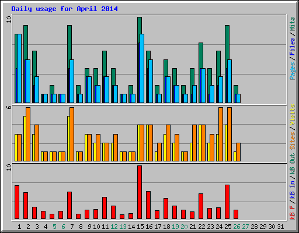Click green day label 13 on the axis
The width and height of the screenshot is (299, 233).
(123, 227)
